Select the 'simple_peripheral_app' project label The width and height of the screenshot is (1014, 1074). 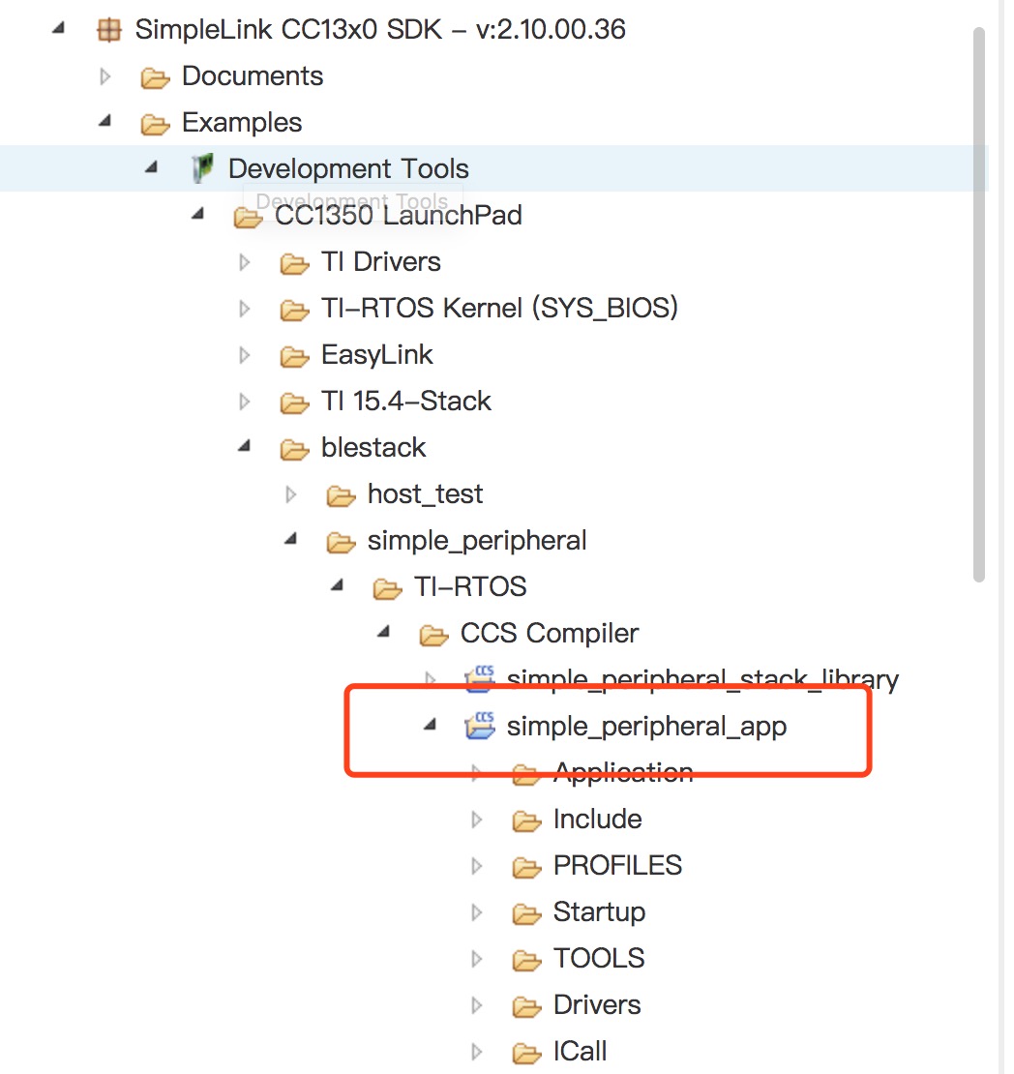click(646, 727)
